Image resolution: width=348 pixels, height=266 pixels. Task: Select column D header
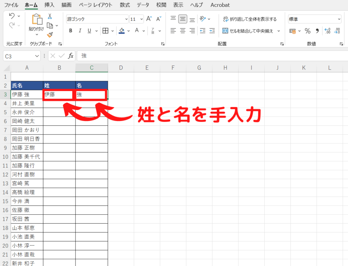[x=121, y=68]
